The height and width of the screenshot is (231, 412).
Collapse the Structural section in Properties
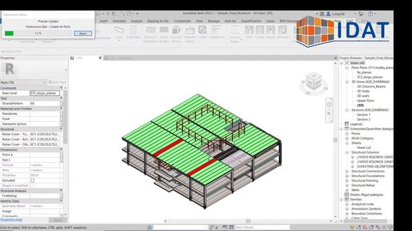[61, 128]
